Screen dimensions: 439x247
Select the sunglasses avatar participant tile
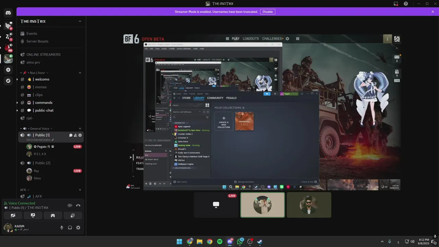coord(309,205)
